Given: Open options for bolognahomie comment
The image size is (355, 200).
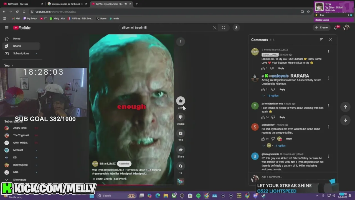Looking at the screenshot, I should click(328, 156).
